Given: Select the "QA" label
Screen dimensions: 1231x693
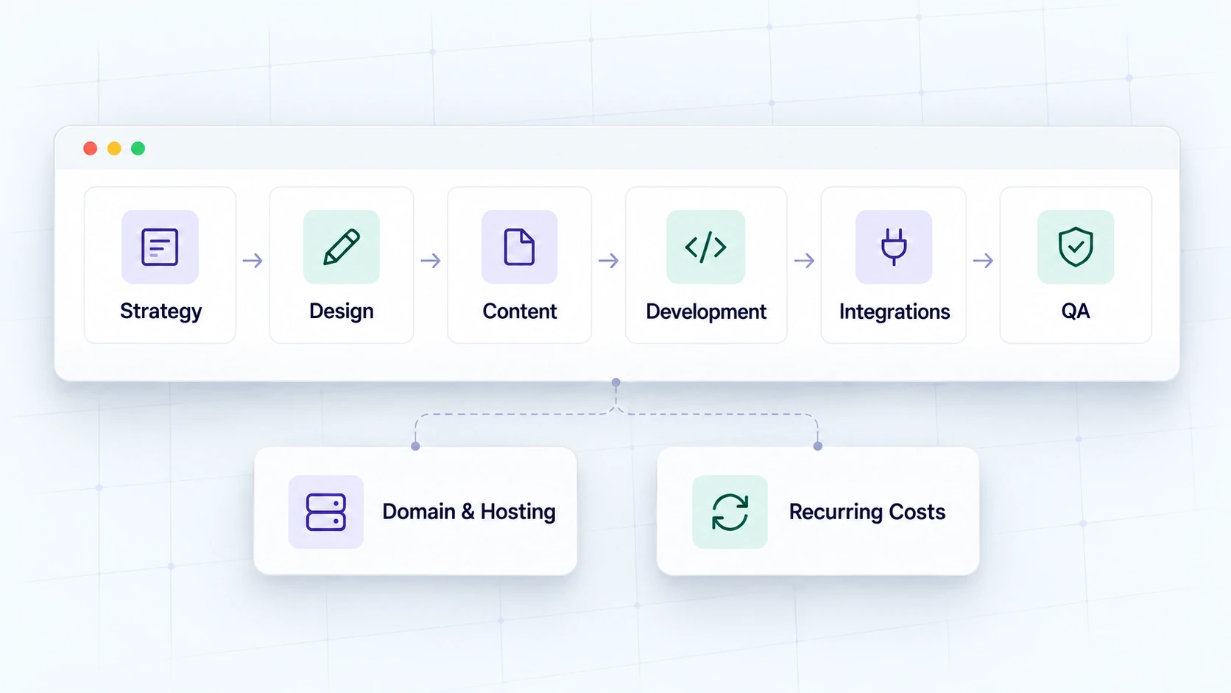Looking at the screenshot, I should click(1076, 312).
